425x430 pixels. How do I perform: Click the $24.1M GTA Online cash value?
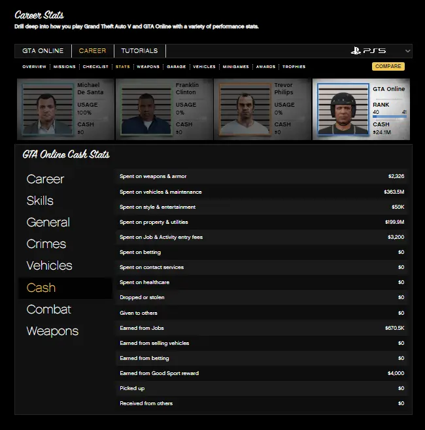pyautogui.click(x=382, y=132)
